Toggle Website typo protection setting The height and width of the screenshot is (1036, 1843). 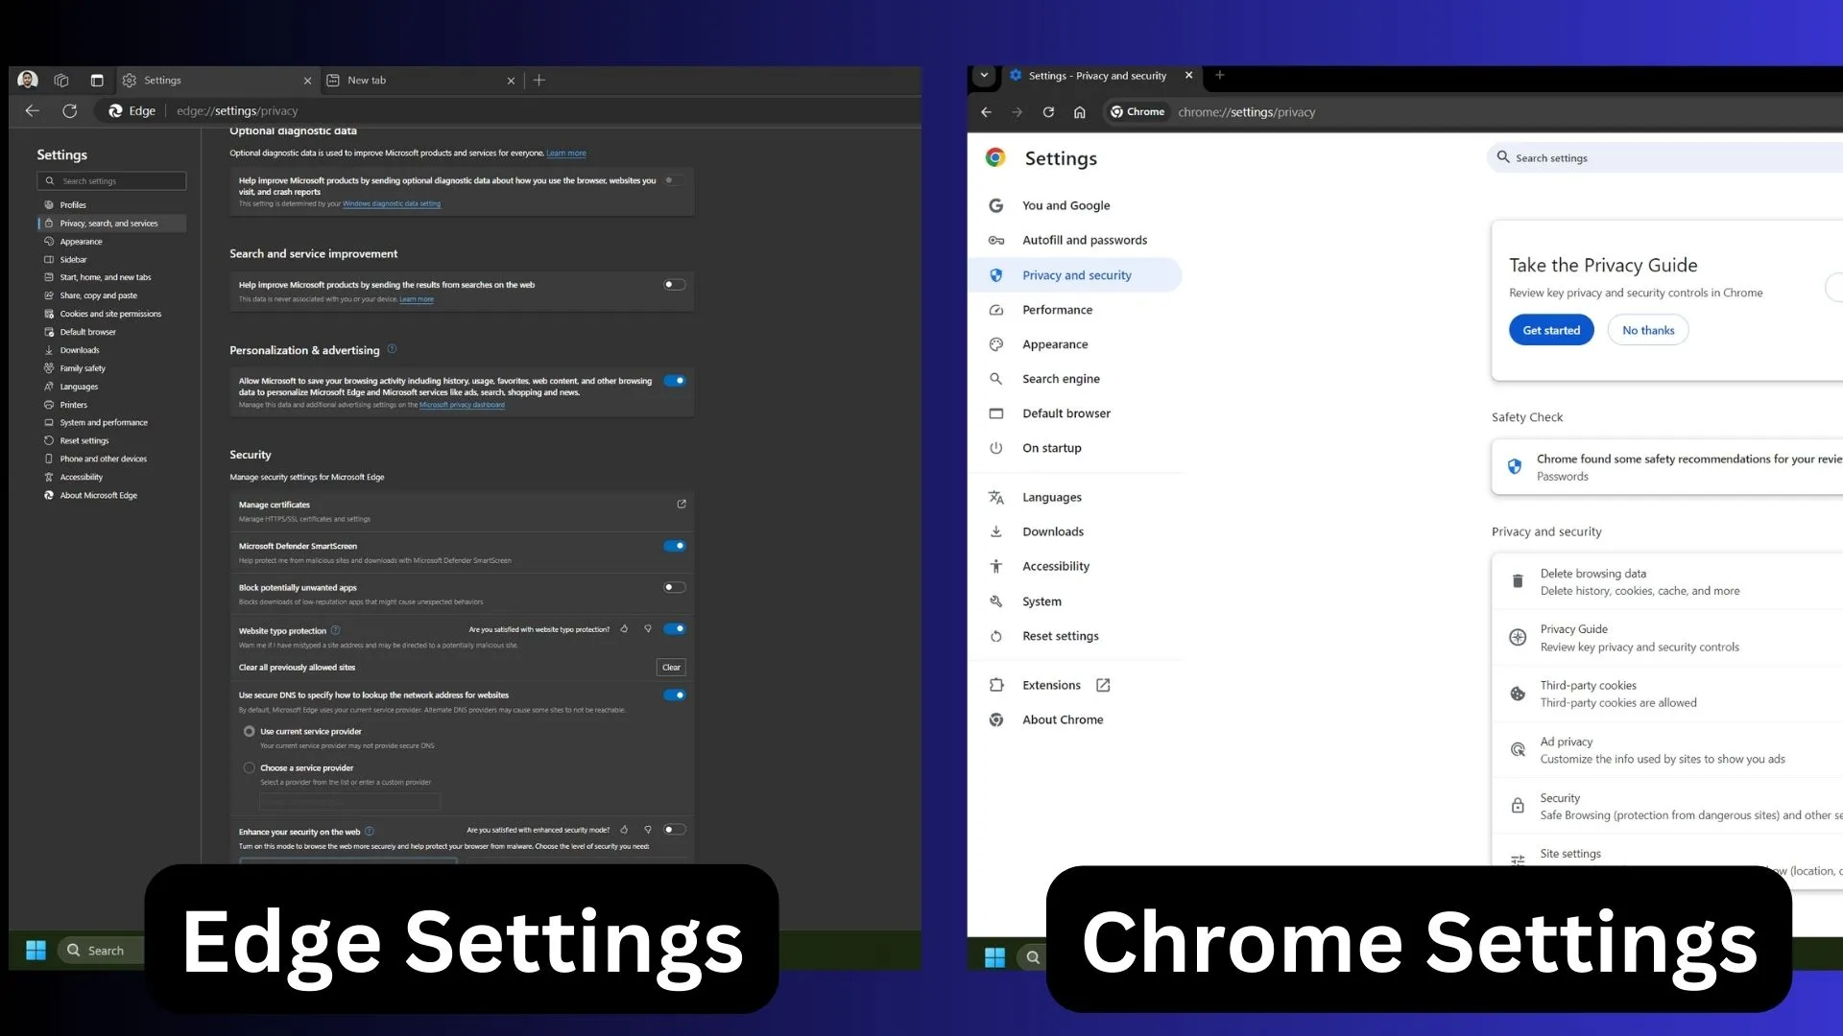pyautogui.click(x=676, y=628)
